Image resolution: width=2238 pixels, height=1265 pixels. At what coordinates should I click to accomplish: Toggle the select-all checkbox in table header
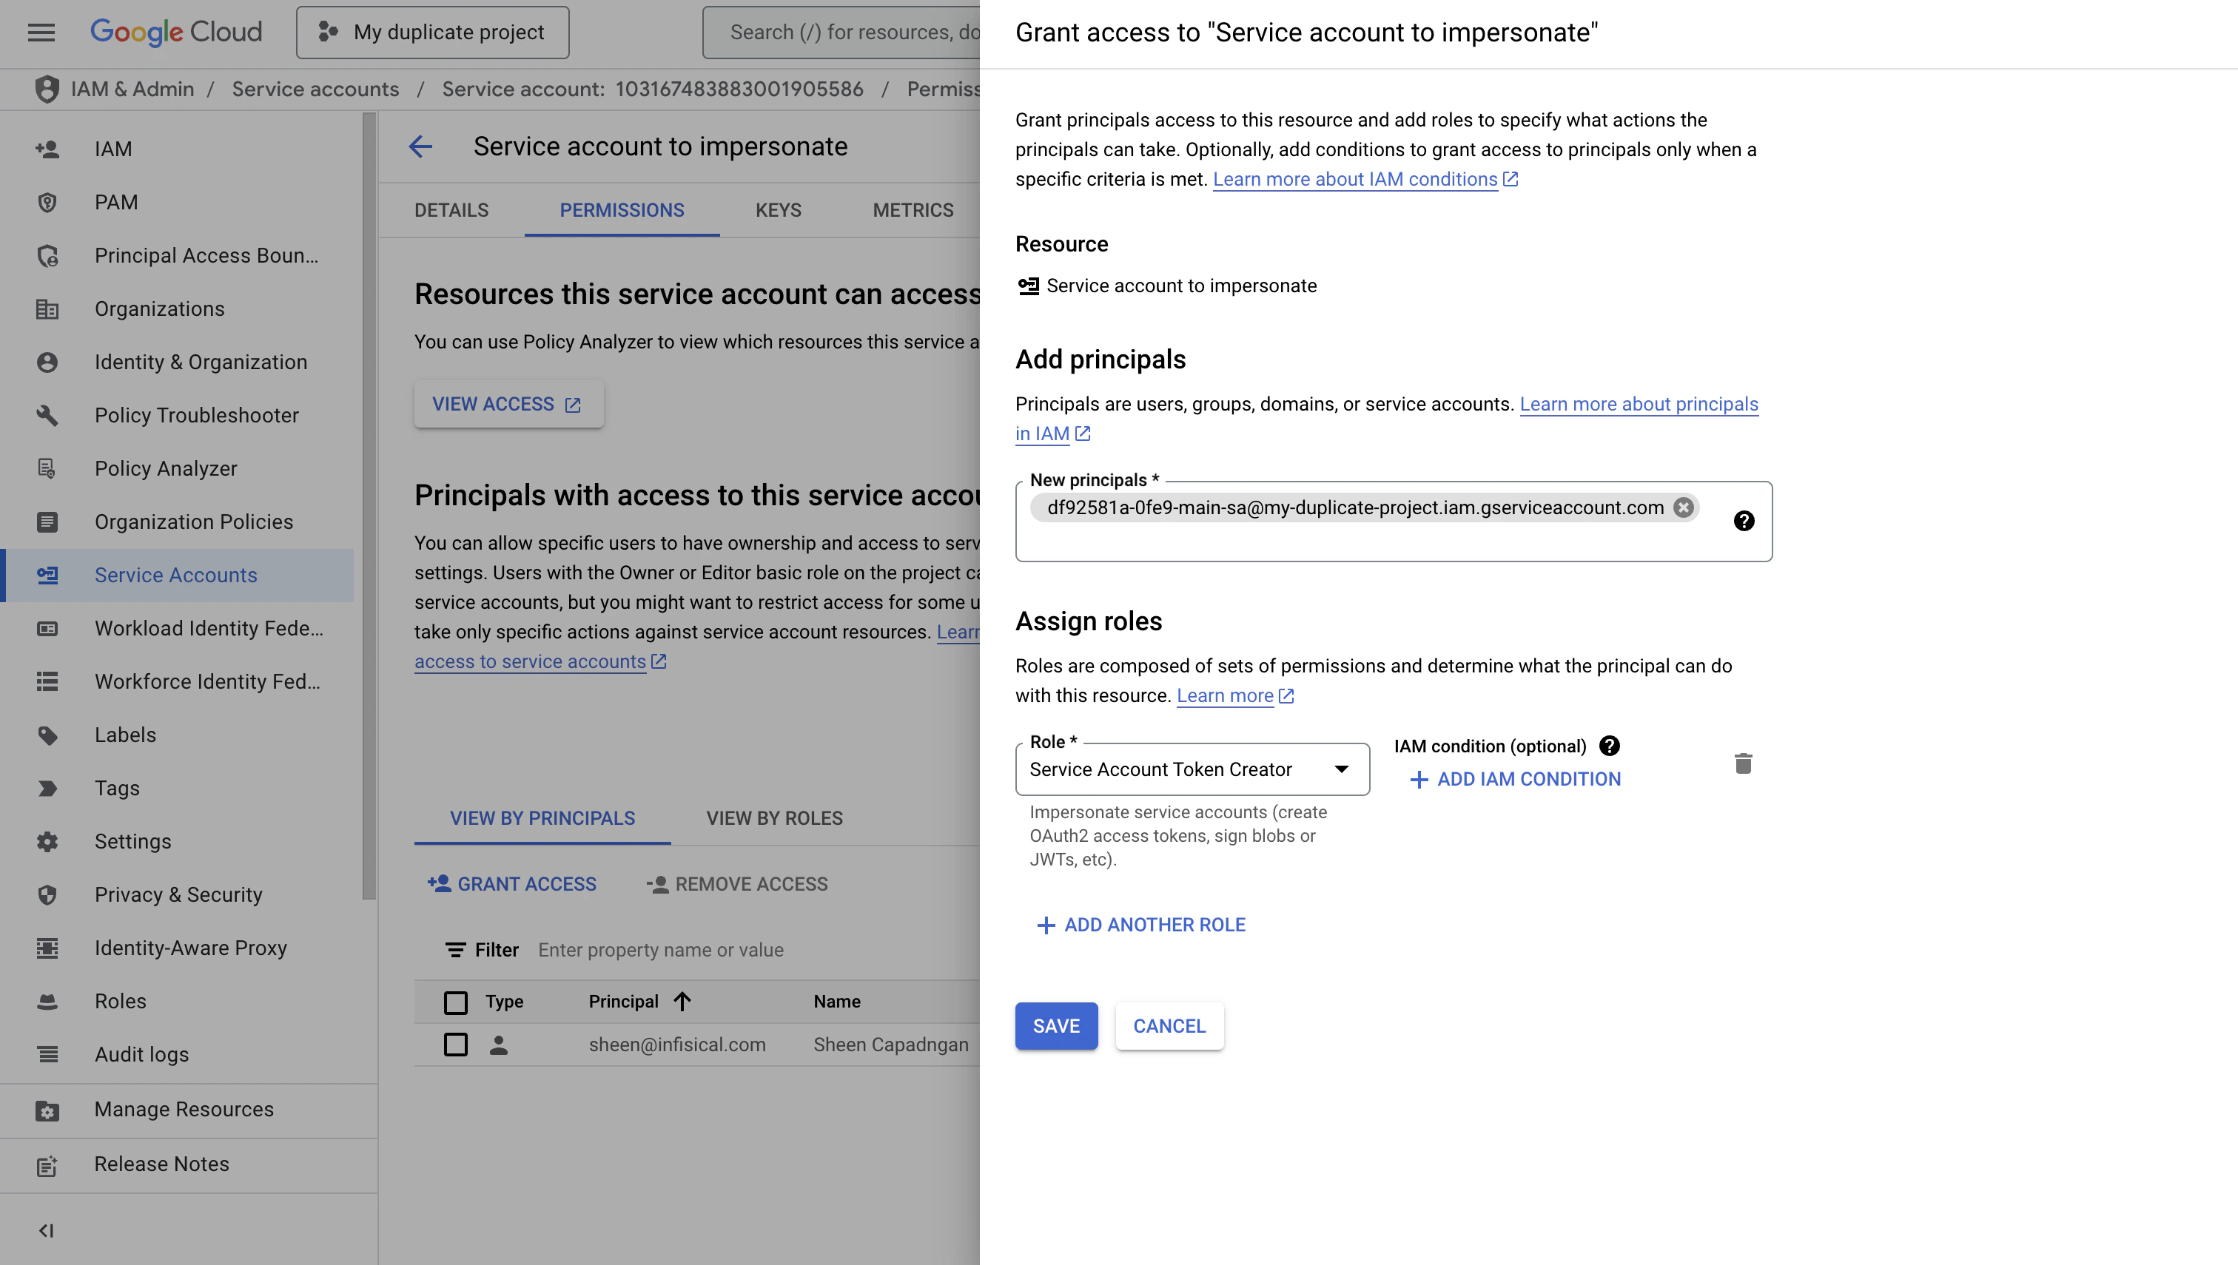click(455, 1002)
